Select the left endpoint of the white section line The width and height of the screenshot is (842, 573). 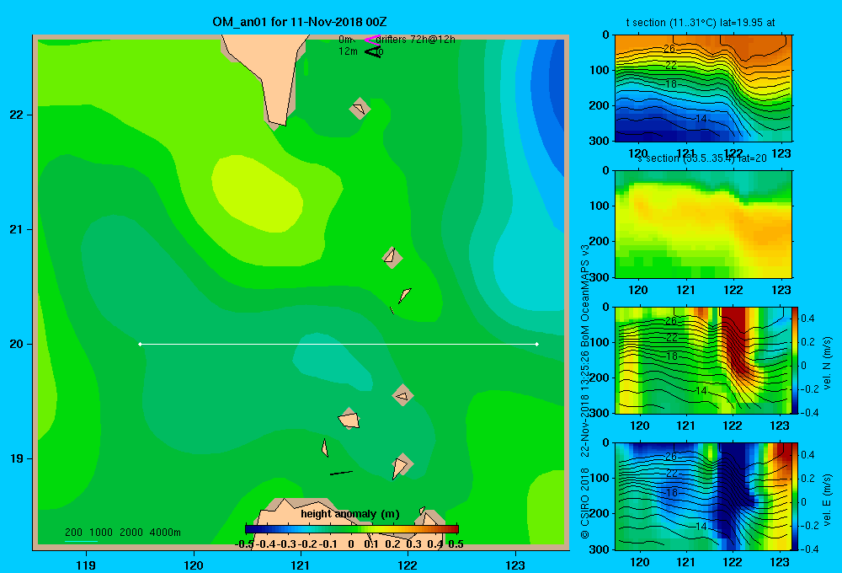[x=140, y=344]
